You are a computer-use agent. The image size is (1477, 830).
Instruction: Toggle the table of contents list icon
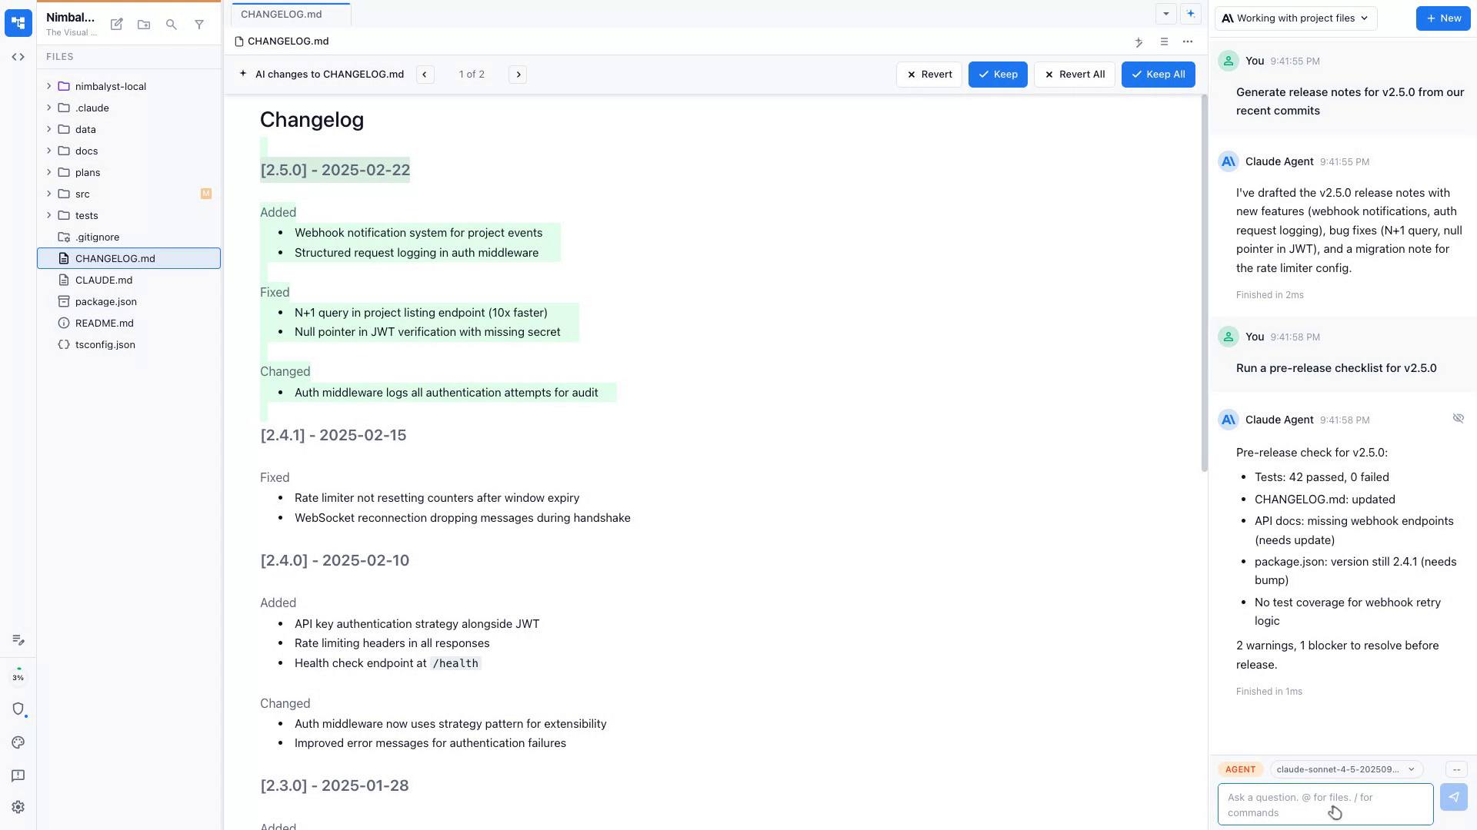pyautogui.click(x=1164, y=41)
